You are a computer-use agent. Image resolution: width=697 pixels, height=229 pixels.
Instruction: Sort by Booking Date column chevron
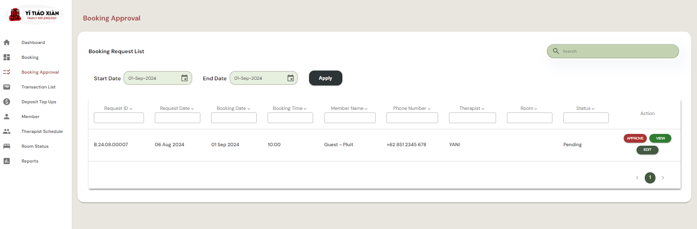249,109
